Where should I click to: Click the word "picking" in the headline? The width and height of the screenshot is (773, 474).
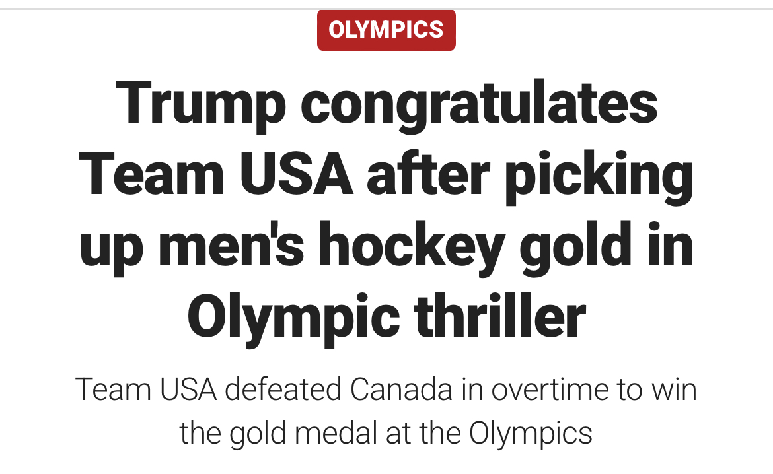599,174
